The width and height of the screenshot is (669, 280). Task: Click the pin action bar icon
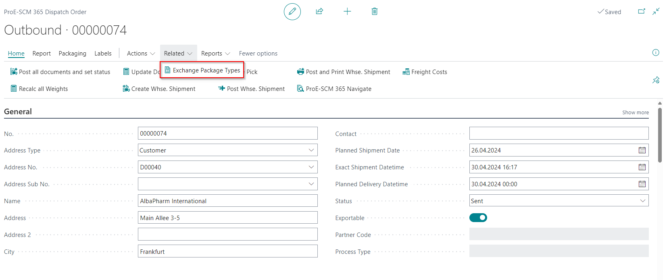[656, 80]
